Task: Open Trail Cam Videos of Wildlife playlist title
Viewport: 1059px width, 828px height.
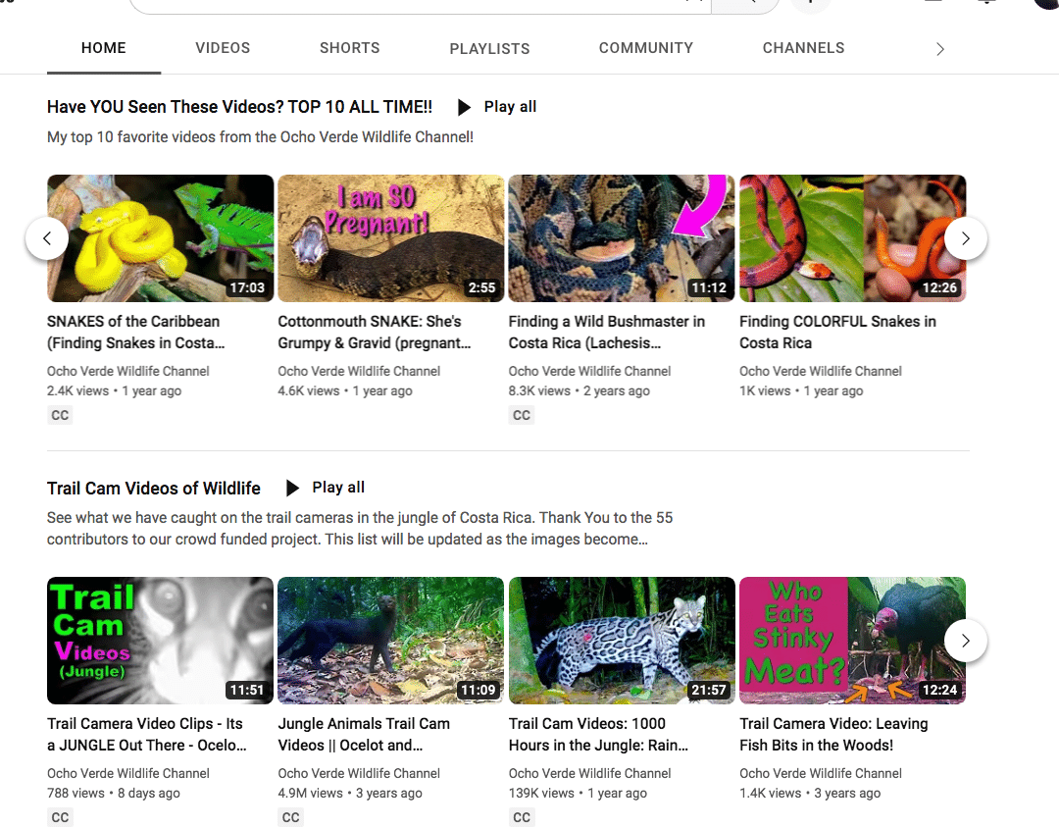Action: (154, 488)
